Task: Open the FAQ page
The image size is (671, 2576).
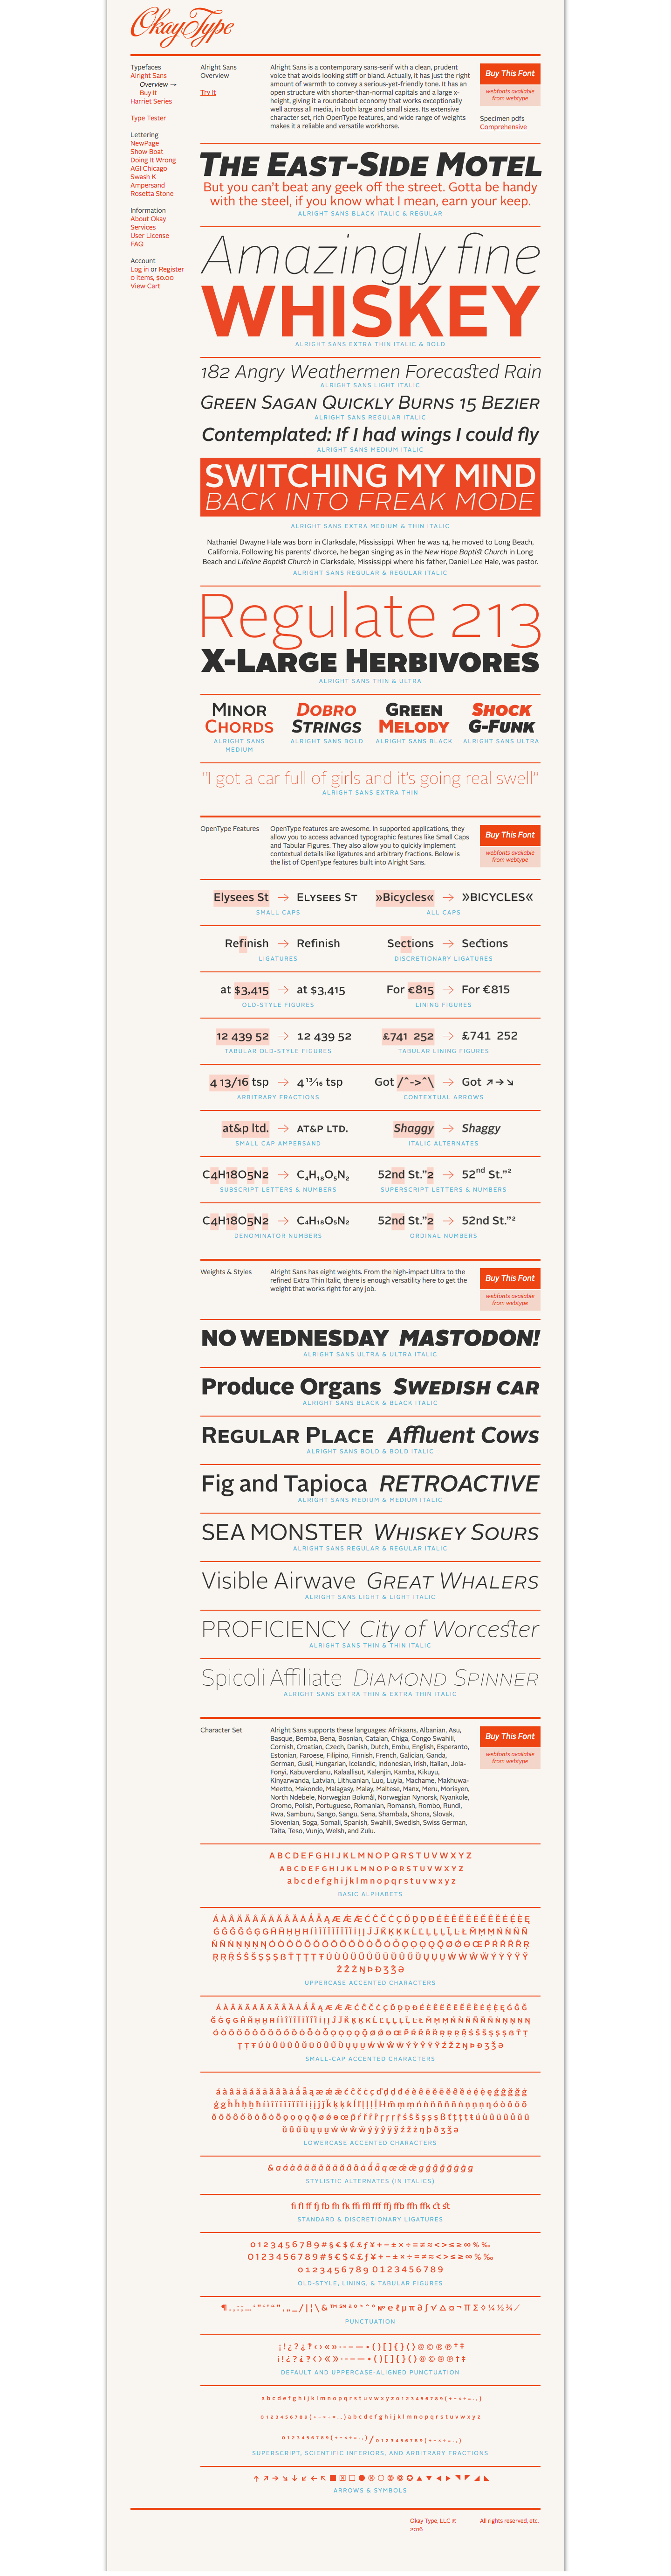Action: coord(137,244)
